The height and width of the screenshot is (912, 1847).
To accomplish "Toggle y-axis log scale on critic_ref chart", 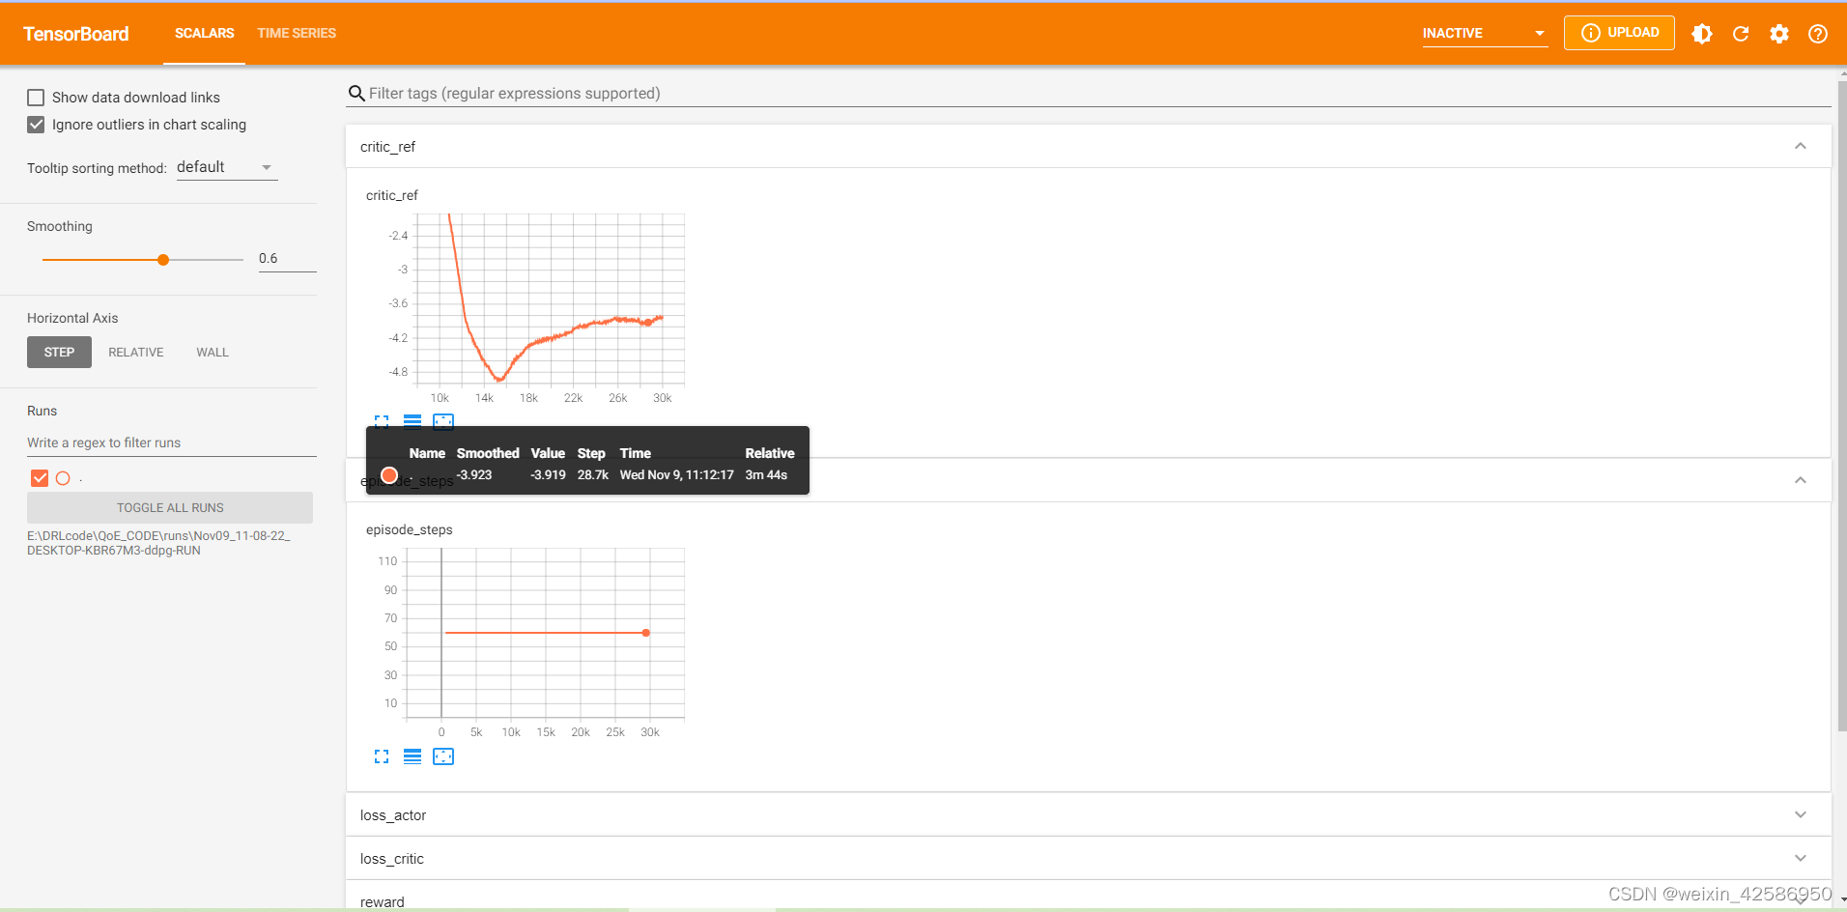I will tap(412, 421).
